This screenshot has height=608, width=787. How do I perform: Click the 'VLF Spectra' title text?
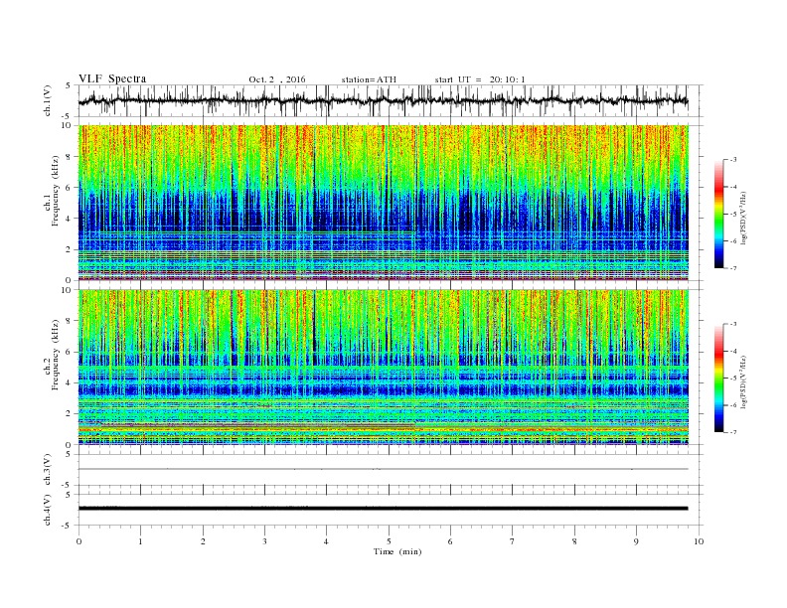pyautogui.click(x=112, y=78)
